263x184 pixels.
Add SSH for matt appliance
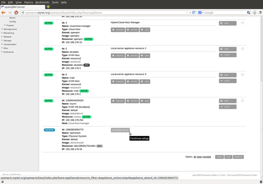[x=145, y=82]
